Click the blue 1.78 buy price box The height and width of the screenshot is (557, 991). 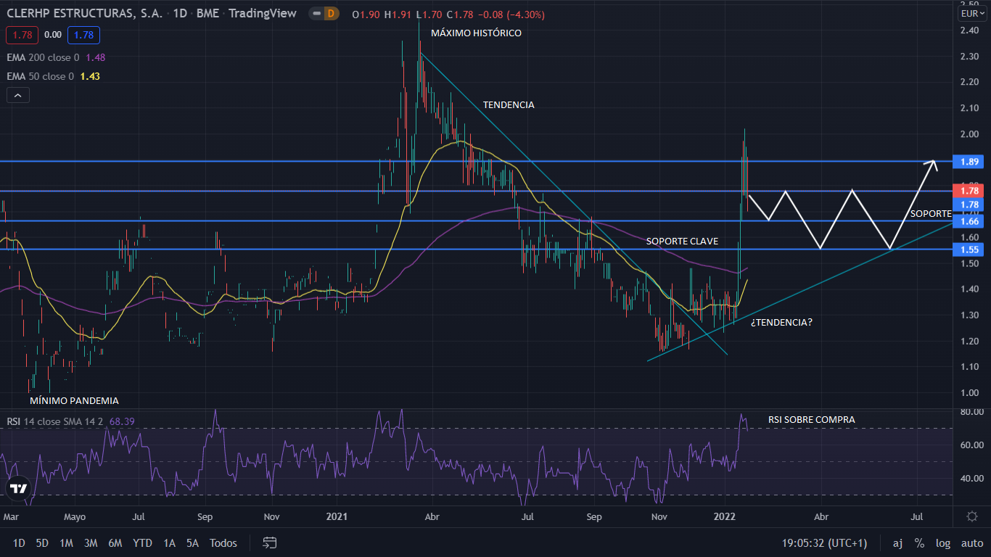tap(83, 34)
